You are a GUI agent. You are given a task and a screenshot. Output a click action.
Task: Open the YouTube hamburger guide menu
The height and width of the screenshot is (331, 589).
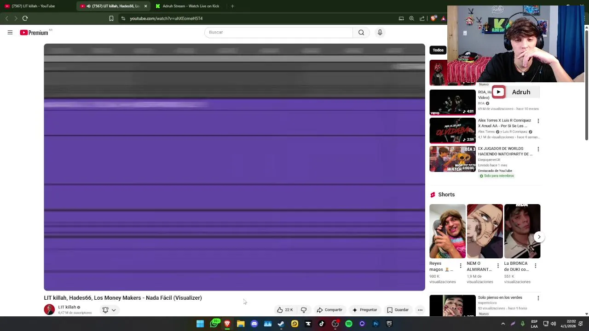(x=10, y=32)
